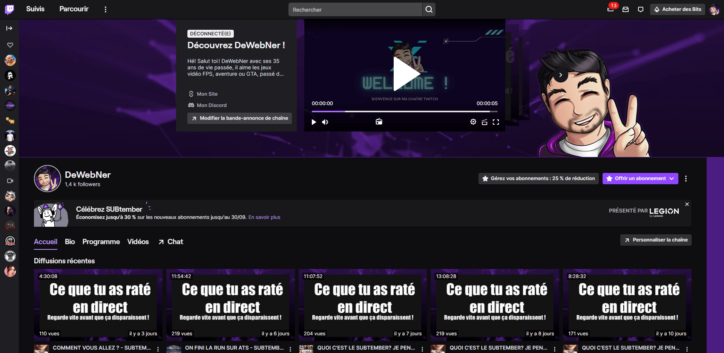The width and height of the screenshot is (724, 353).
Task: Toggle theatre mode in video player
Action: click(485, 122)
